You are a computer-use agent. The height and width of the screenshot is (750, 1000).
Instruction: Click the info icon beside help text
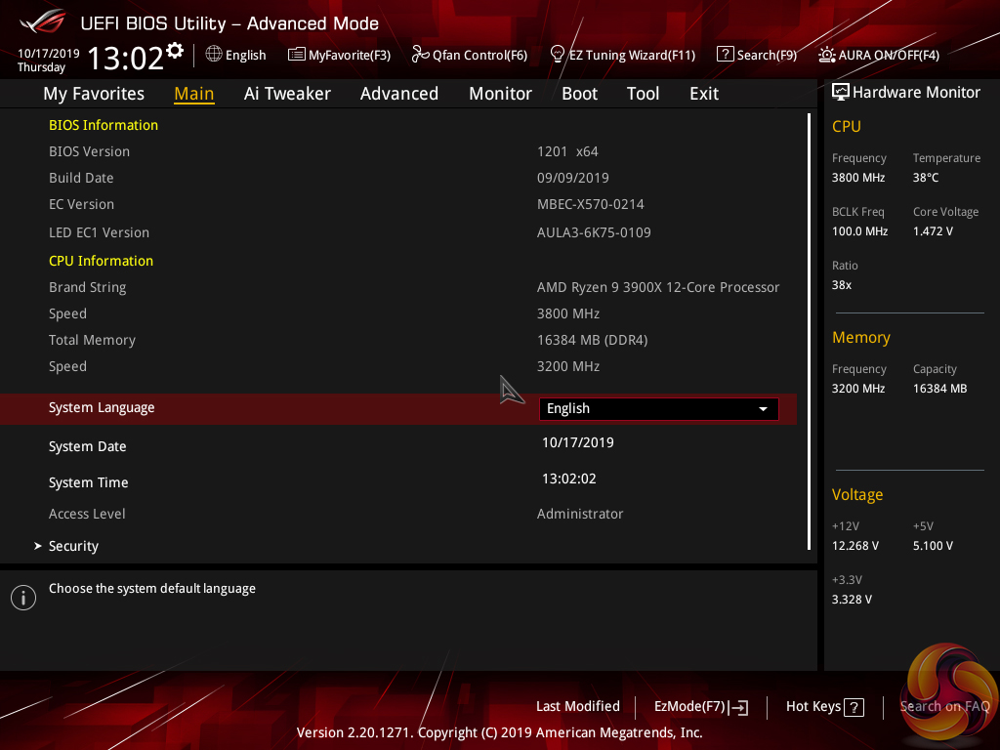point(23,598)
